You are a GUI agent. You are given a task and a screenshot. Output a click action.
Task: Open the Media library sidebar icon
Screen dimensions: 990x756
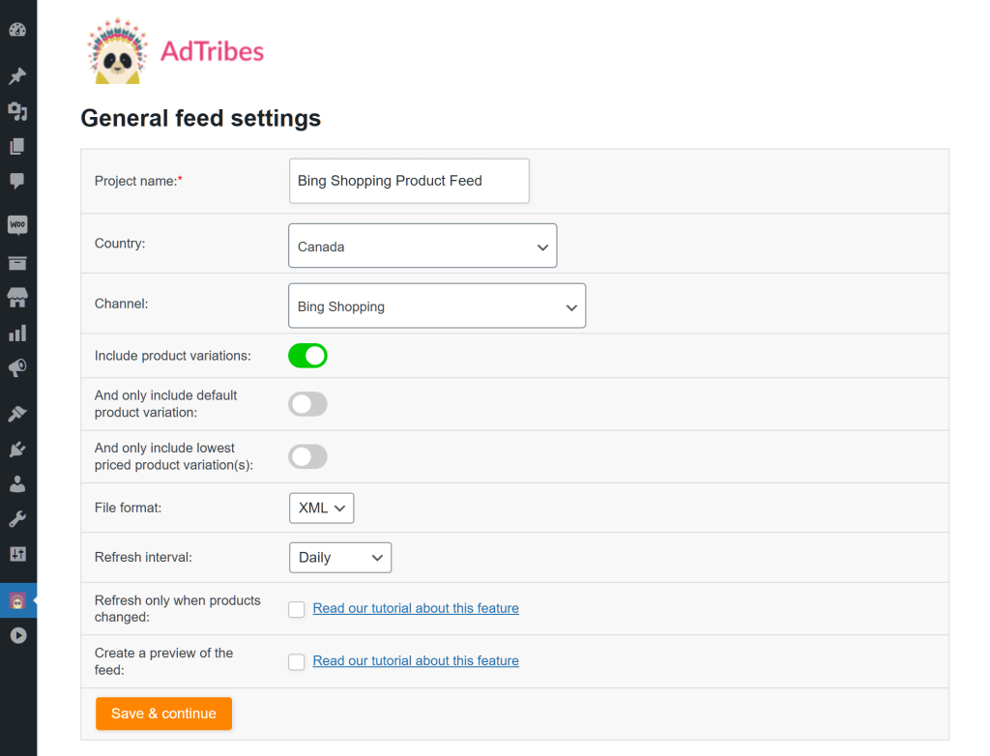pyautogui.click(x=17, y=112)
